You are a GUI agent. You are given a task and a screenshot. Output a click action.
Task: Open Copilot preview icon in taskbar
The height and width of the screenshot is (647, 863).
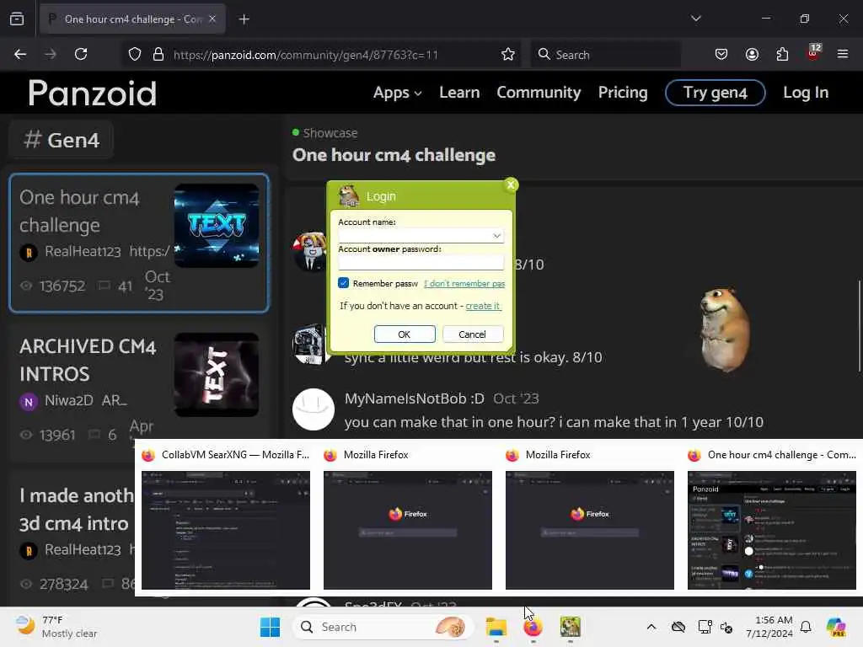coord(836,627)
